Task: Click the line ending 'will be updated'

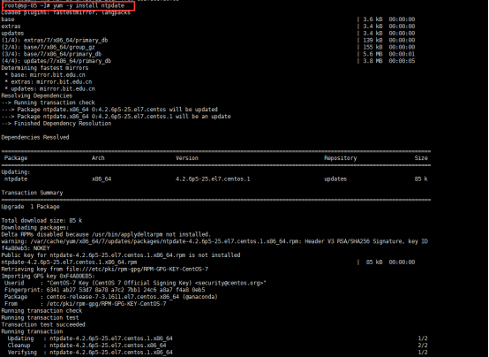Action: pyautogui.click(x=109, y=110)
